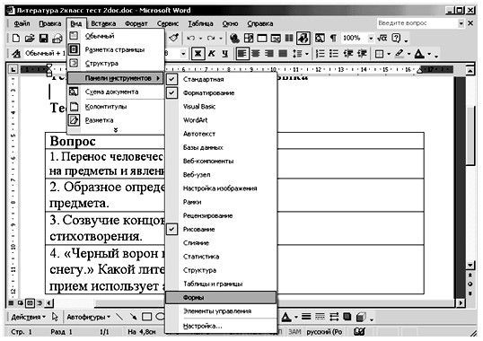This screenshot has height=341, width=483.
Task: Select the rectangle drawing tool
Action: click(146, 317)
